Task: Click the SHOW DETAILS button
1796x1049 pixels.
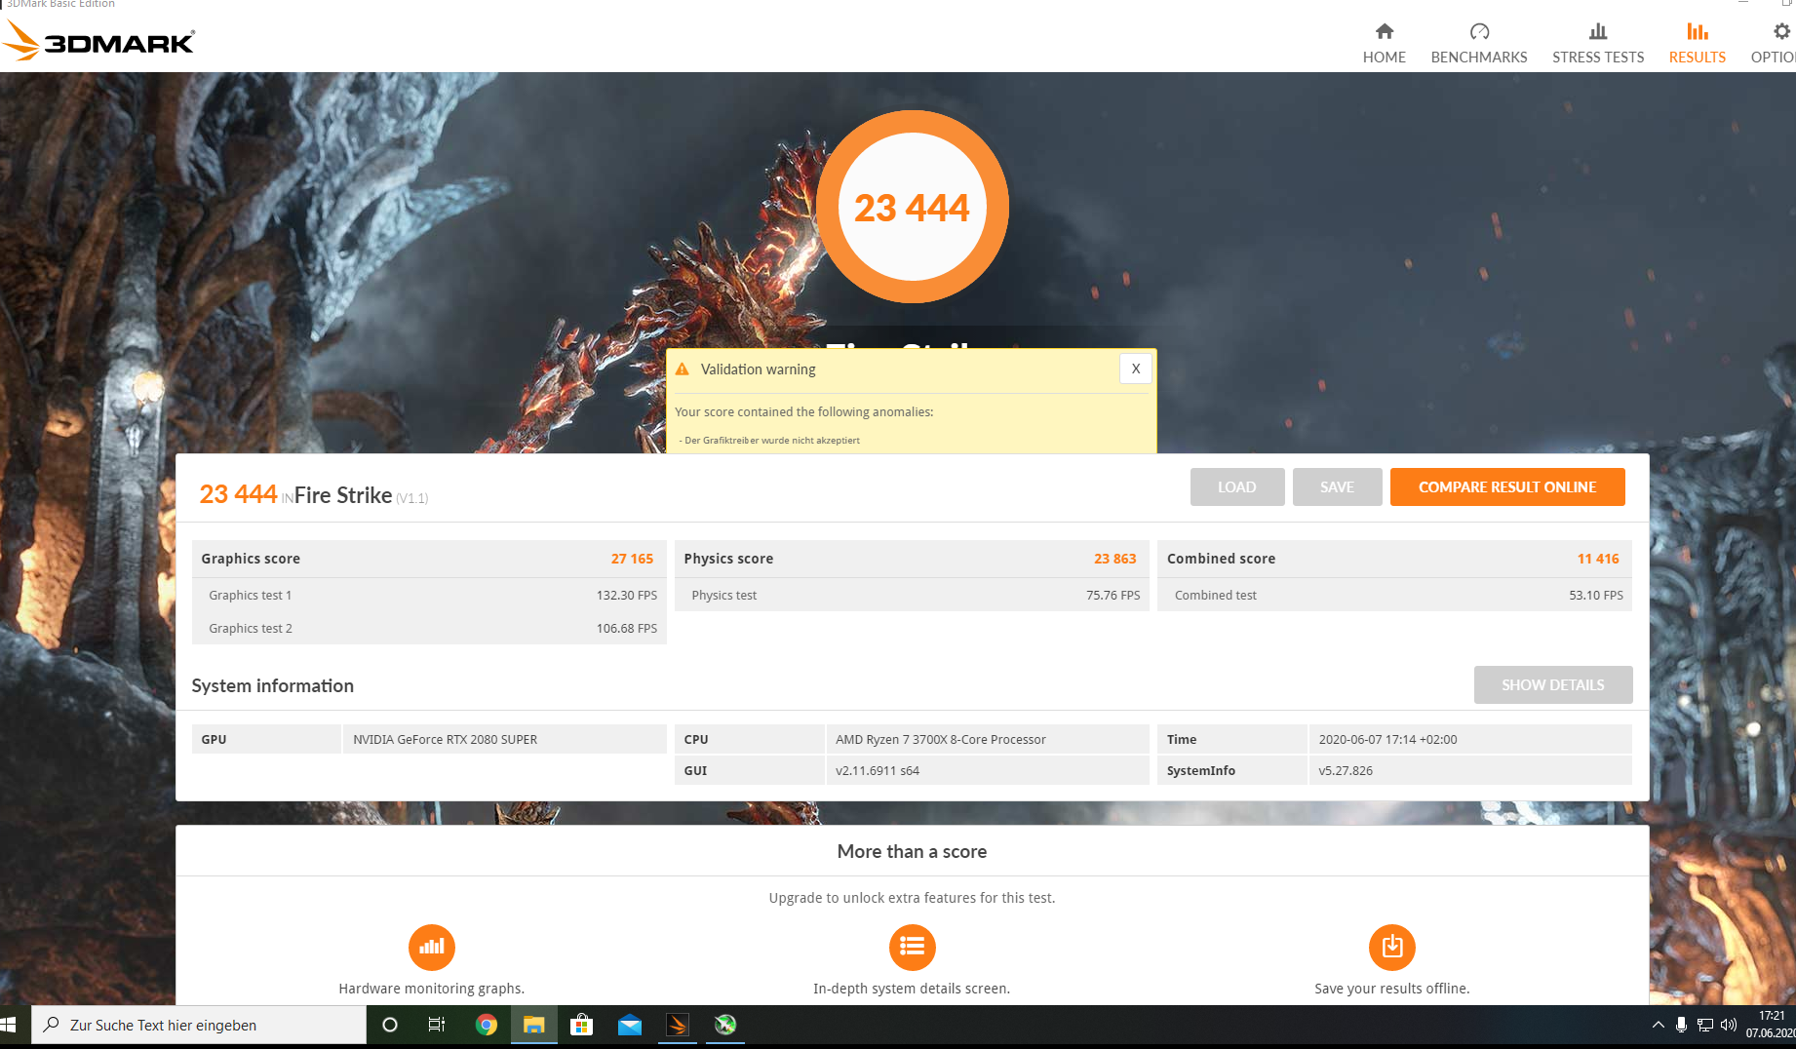Action: [1552, 684]
